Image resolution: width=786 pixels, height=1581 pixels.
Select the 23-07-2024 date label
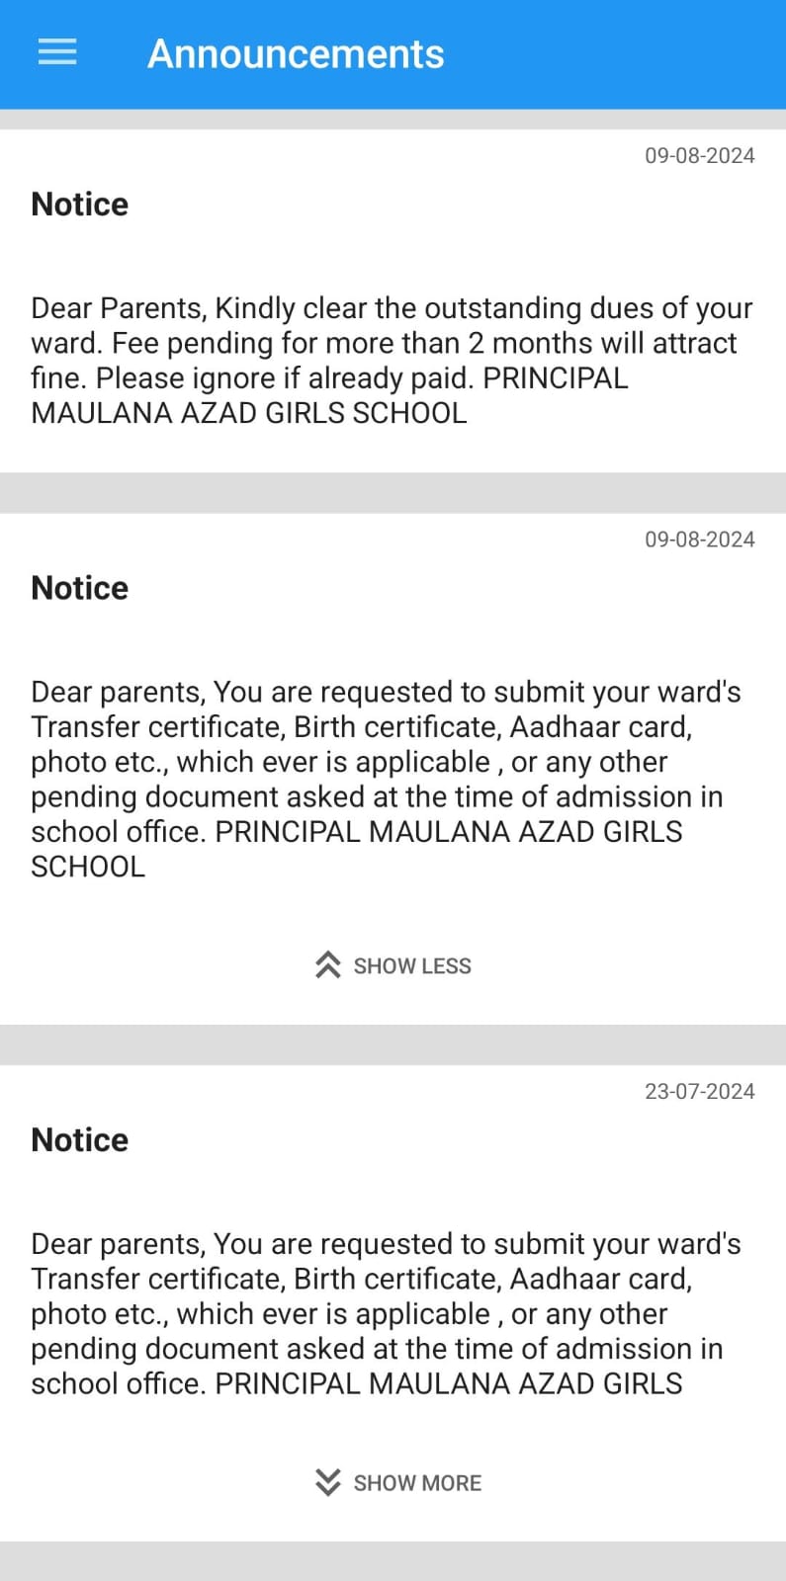(699, 1091)
